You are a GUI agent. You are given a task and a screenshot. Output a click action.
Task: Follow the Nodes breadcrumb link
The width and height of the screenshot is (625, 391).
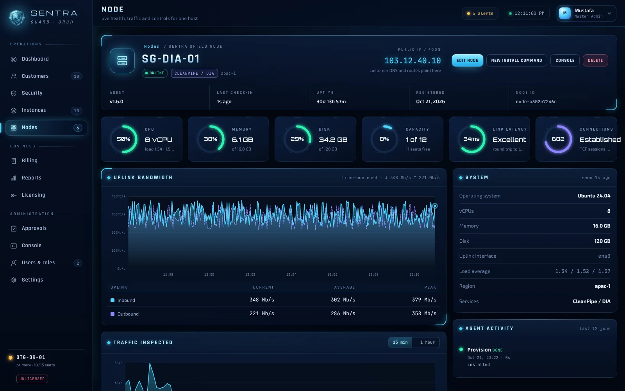[152, 47]
